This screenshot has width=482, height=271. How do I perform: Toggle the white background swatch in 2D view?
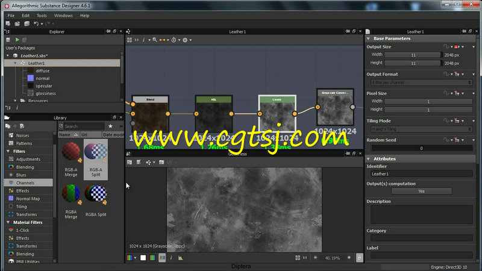(x=143, y=258)
